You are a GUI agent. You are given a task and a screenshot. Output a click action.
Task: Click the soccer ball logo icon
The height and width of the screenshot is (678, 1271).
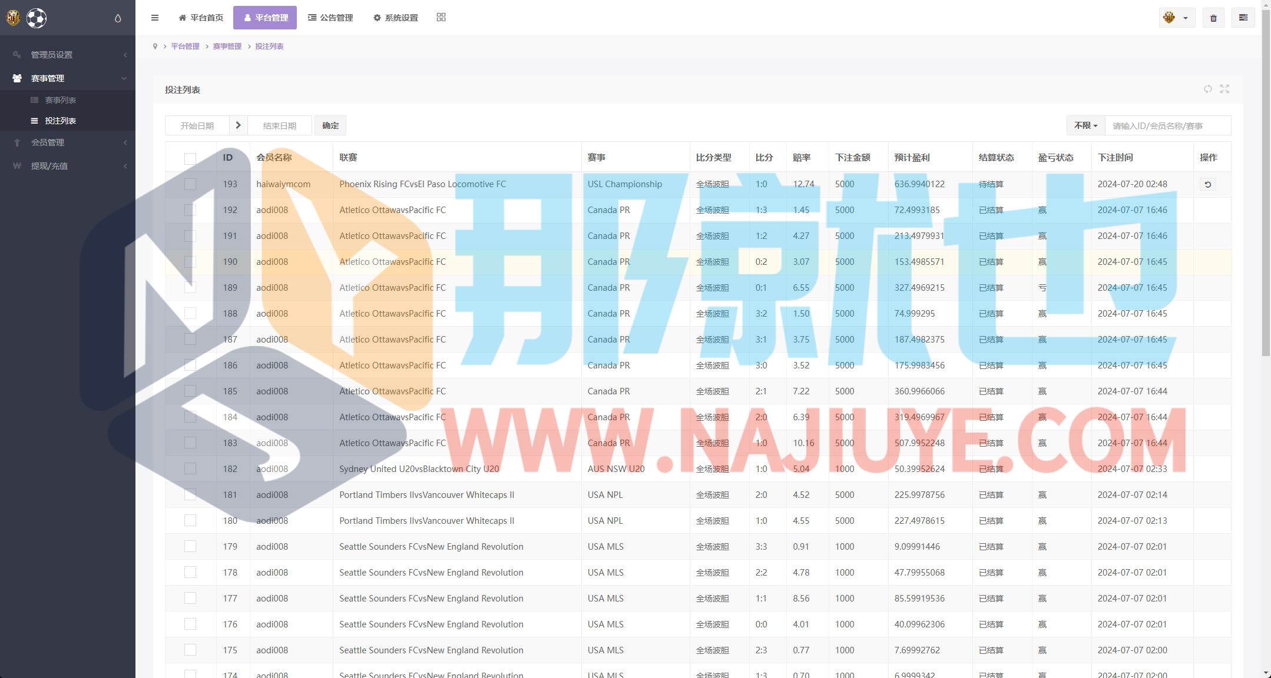37,18
